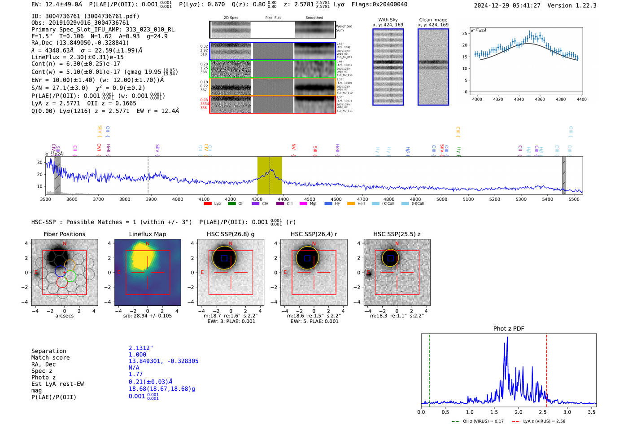The height and width of the screenshot is (428, 628).
Task: Click the 'LyA z (VIRUS) = 2.58' legend entry
Action: [x=538, y=421]
